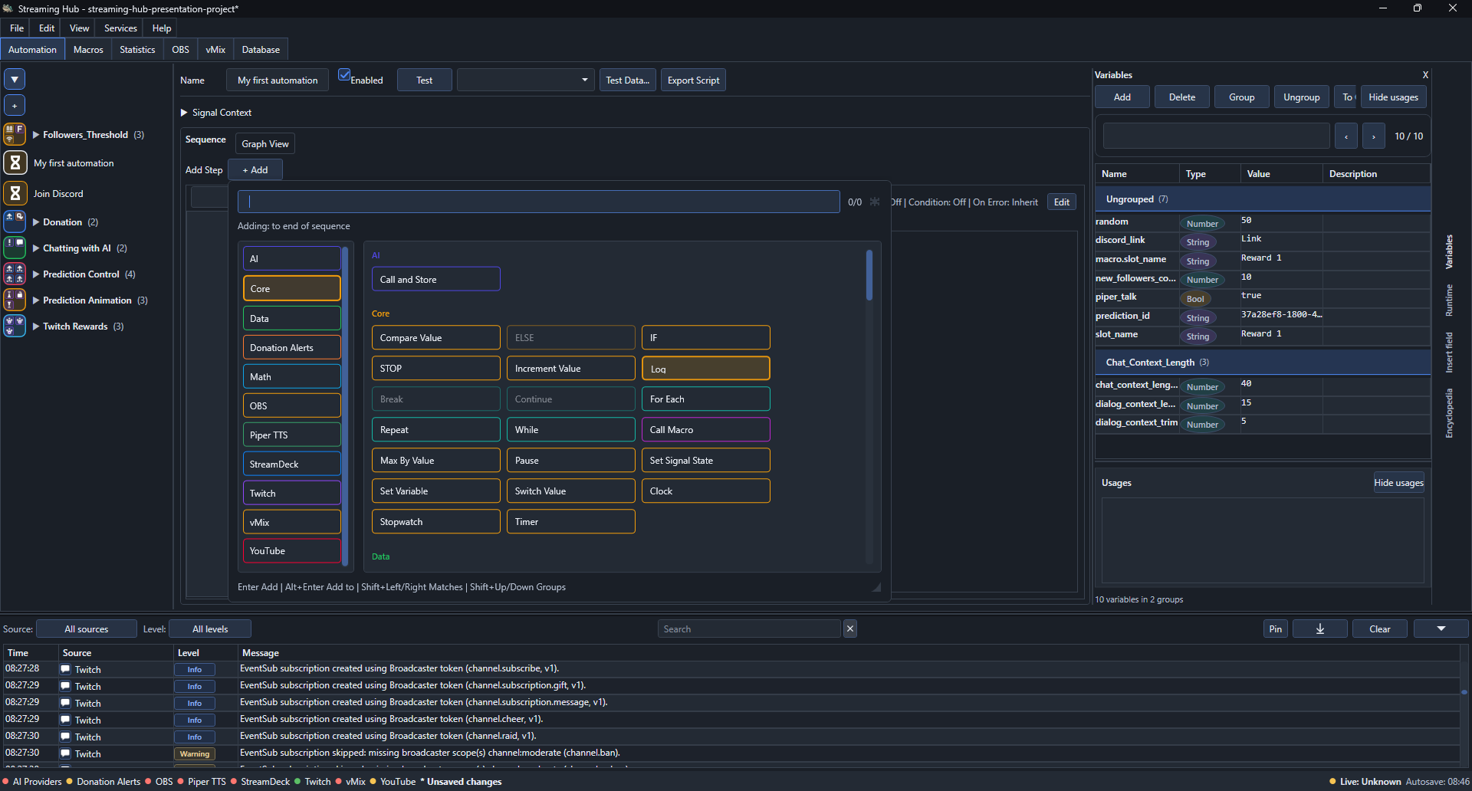Open the test data combo box
This screenshot has width=1472, height=791.
526,80
